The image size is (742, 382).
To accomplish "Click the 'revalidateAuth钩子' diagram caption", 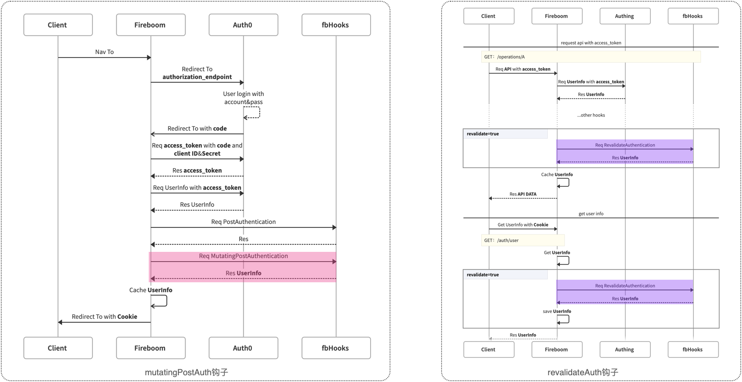I will (x=583, y=372).
